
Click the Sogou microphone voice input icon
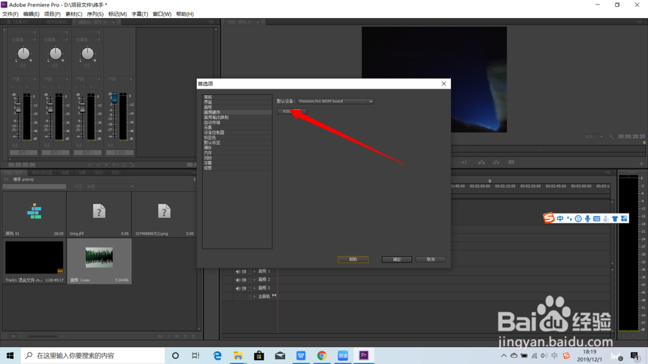click(x=587, y=219)
